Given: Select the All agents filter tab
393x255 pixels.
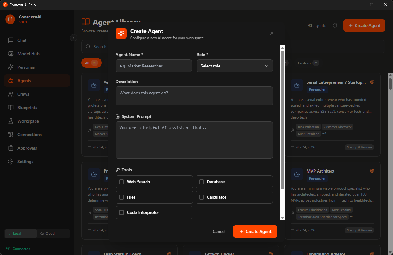Looking at the screenshot, I should click(91, 63).
